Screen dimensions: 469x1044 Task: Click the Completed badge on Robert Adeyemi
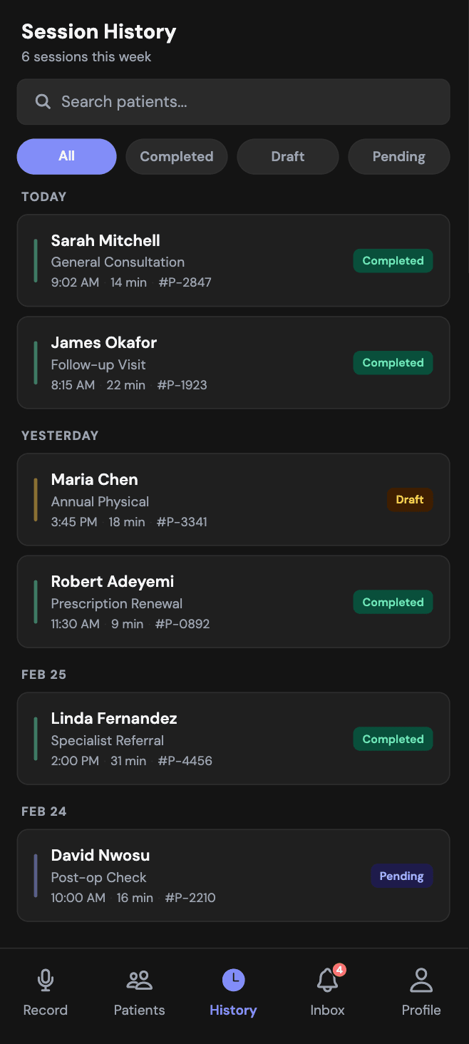393,602
